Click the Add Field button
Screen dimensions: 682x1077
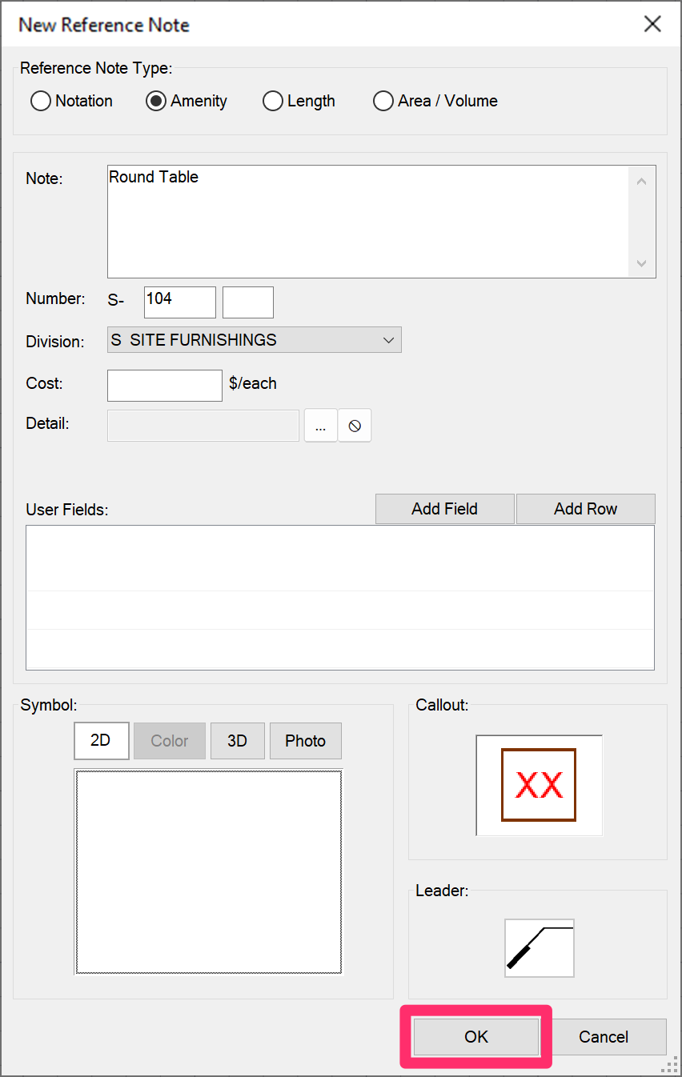(x=445, y=509)
